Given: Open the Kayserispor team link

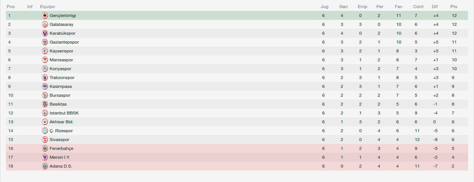Looking at the screenshot, I should tap(61, 51).
